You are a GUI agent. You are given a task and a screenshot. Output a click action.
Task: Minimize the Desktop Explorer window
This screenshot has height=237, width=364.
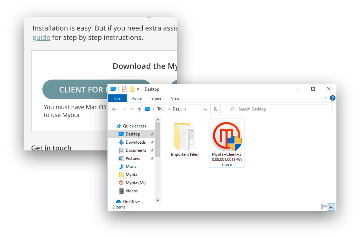298,89
